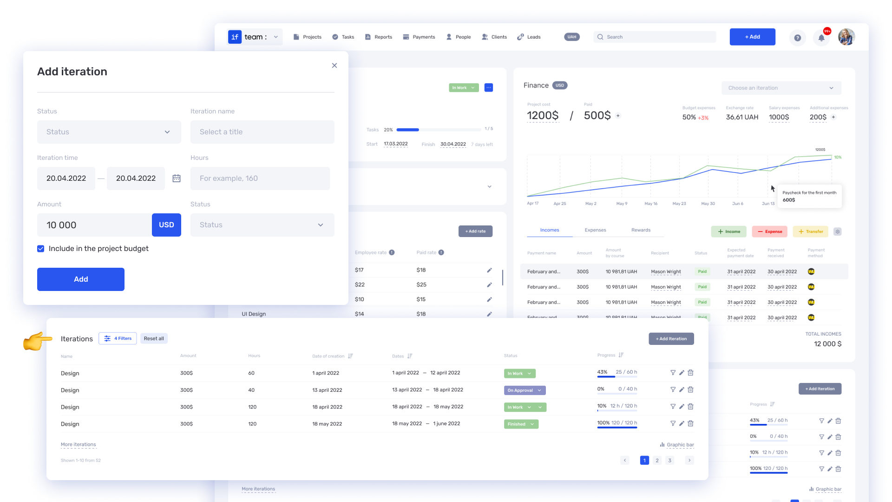
Task: Edit the On Approval Design iteration
Action: (682, 390)
